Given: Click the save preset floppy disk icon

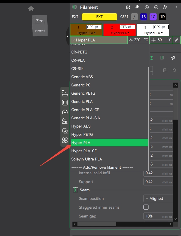Looking at the screenshot, I should (x=165, y=70).
